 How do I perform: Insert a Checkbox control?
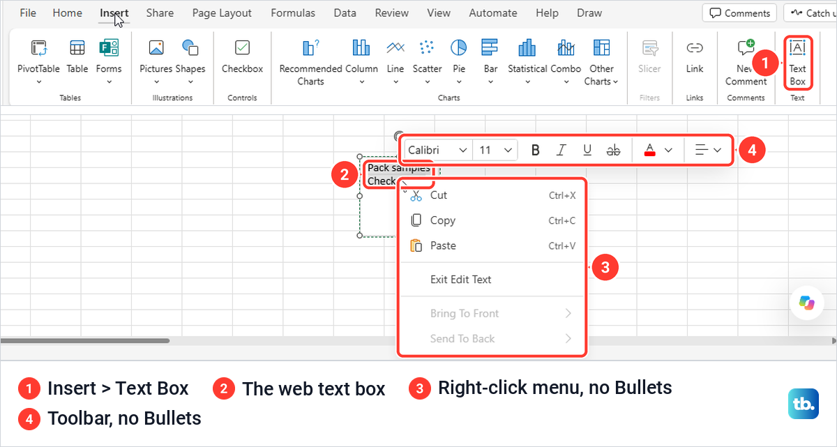242,57
